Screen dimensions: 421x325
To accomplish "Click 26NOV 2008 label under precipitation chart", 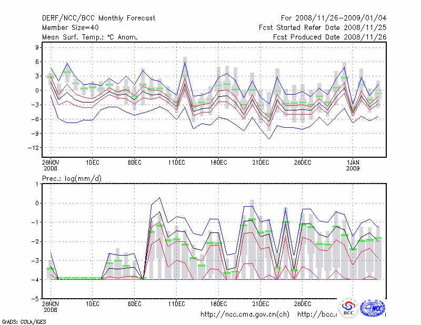I will point(51,307).
